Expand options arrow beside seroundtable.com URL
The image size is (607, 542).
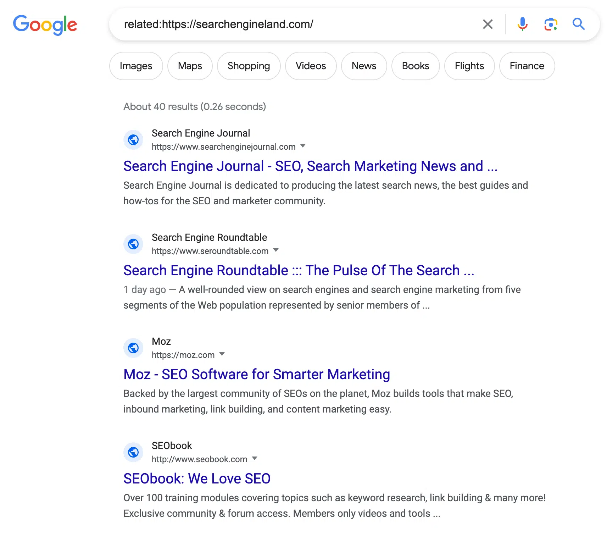point(276,250)
